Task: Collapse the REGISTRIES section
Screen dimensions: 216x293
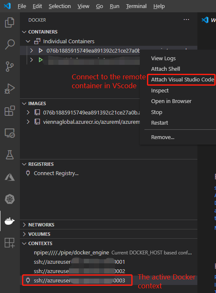Action: coord(24,164)
